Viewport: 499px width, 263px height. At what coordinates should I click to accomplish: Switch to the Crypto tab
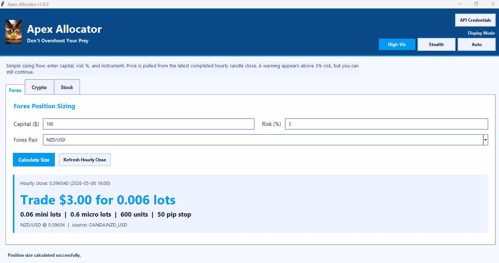click(39, 87)
